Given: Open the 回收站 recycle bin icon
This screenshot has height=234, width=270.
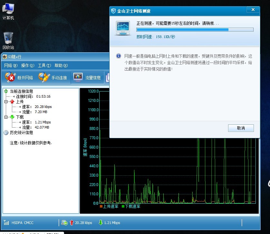Looking at the screenshot, I should [x=8, y=41].
